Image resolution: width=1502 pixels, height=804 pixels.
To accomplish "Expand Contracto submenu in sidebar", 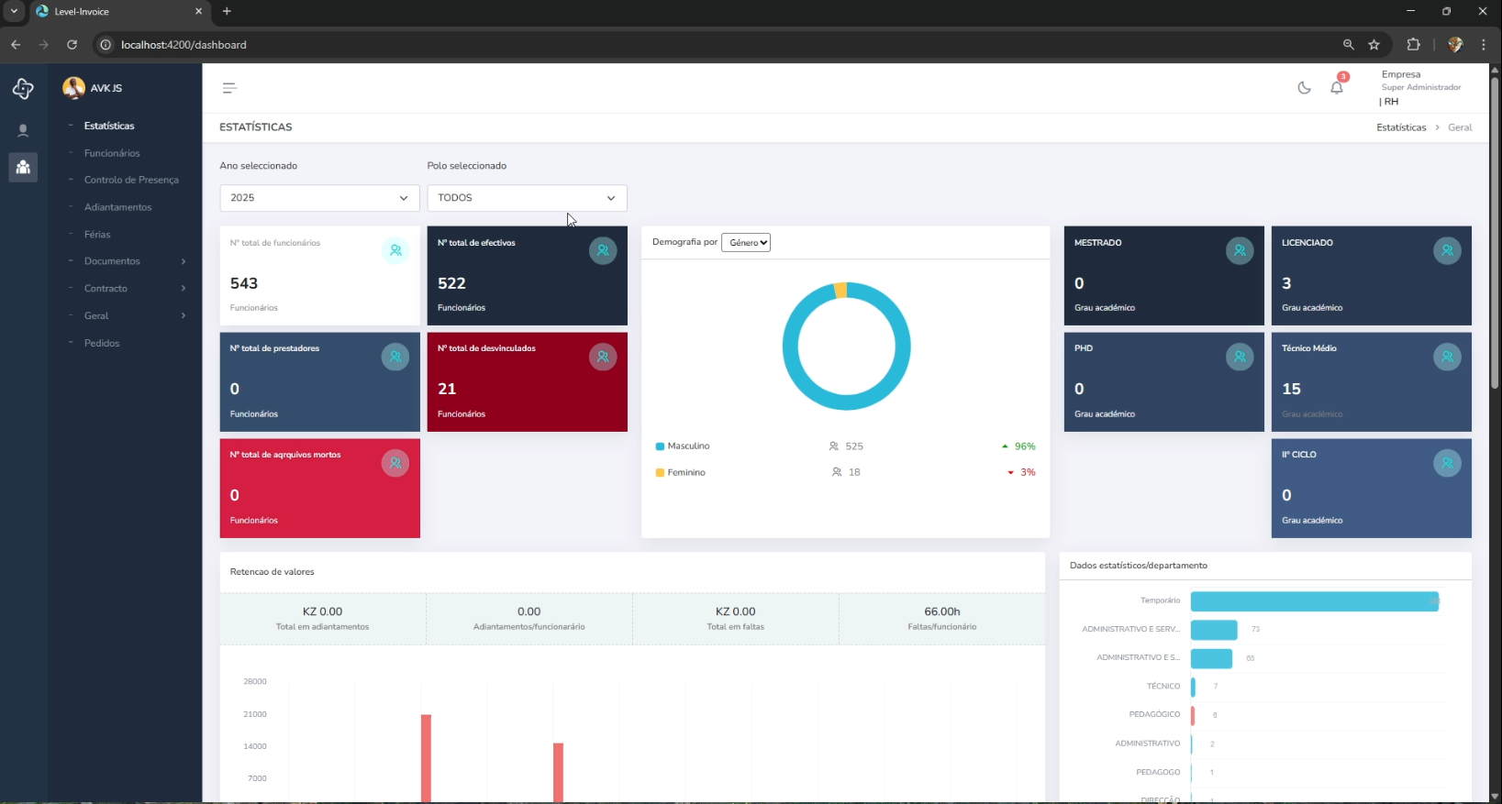I will point(127,288).
